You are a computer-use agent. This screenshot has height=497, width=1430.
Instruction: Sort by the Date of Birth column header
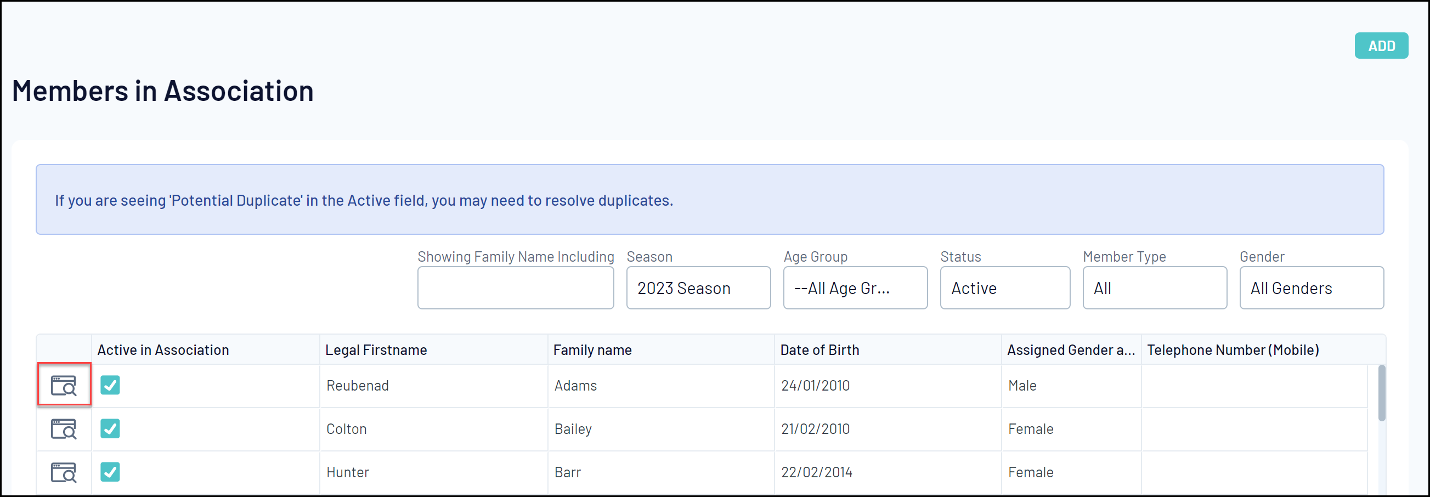[819, 350]
